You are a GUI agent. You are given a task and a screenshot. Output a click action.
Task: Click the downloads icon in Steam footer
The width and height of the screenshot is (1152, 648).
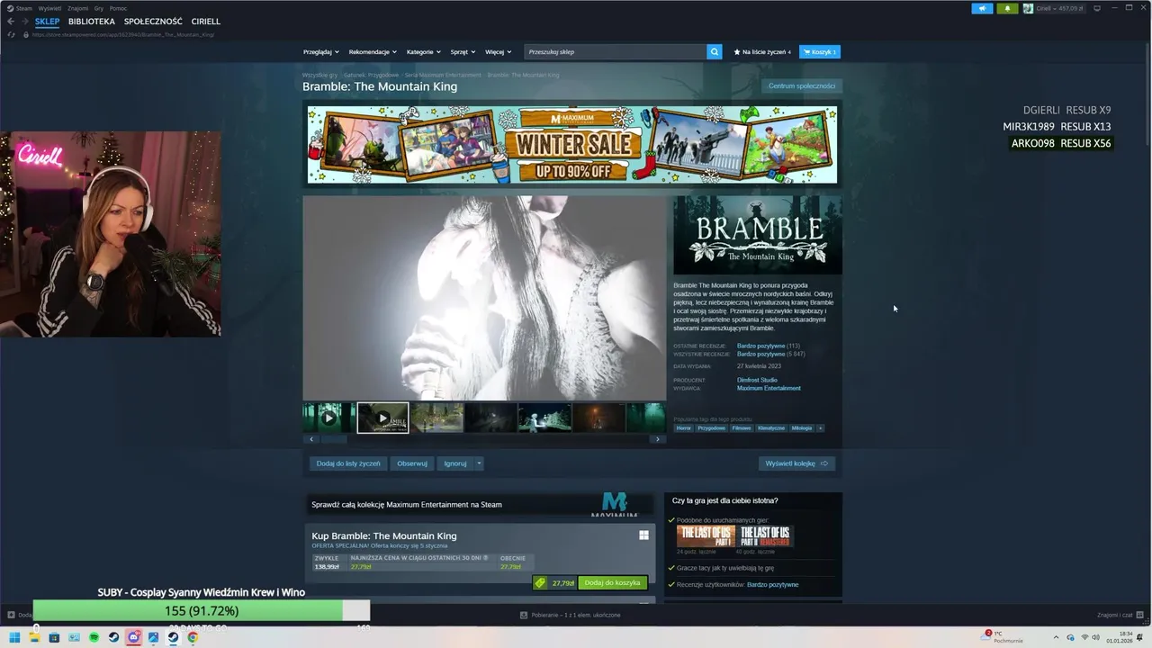pyautogui.click(x=524, y=615)
